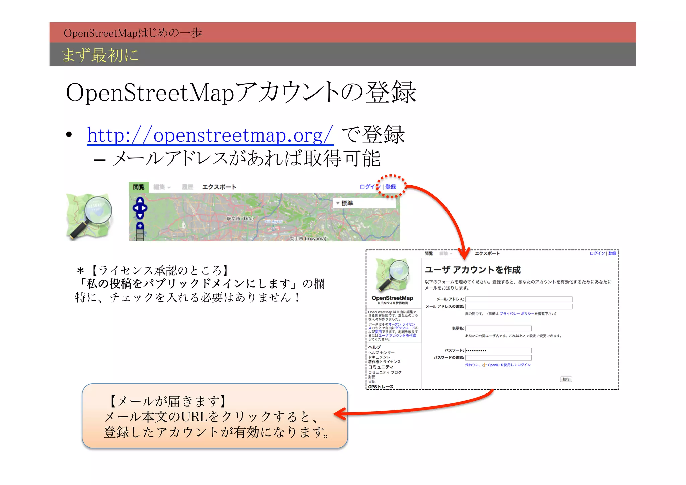Image resolution: width=686 pixels, height=485 pixels.
Task: Open the プライバシー ポリシー link
Action: coord(517,314)
